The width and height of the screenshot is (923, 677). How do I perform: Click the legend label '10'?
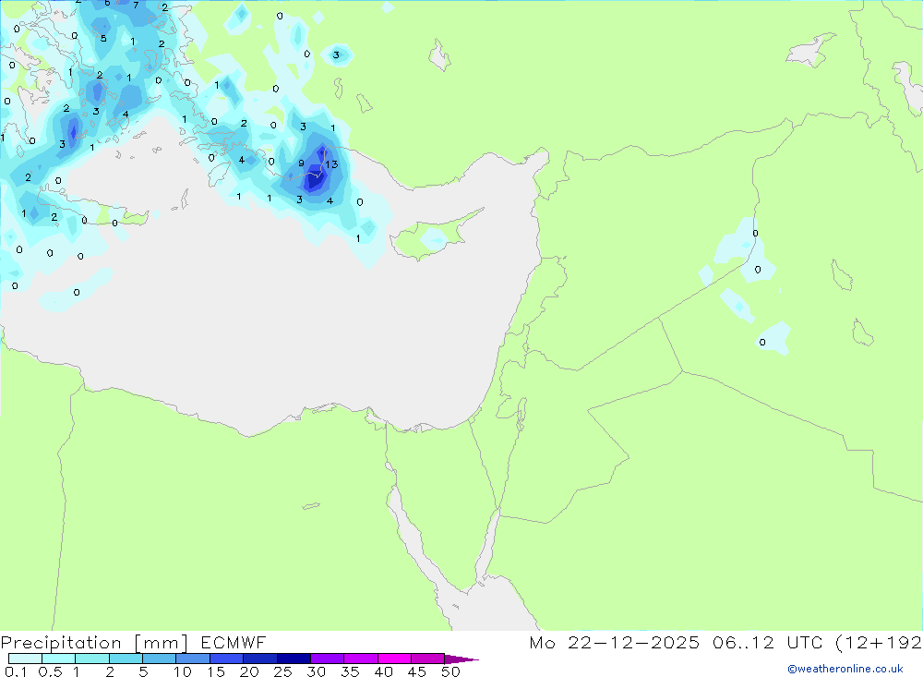tap(182, 671)
